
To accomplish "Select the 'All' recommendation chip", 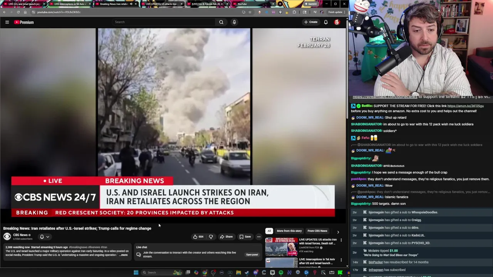I will coord(269,231).
